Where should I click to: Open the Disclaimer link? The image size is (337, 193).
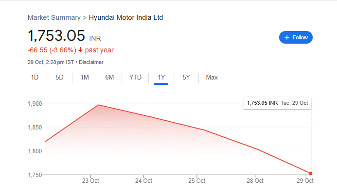[x=91, y=63]
